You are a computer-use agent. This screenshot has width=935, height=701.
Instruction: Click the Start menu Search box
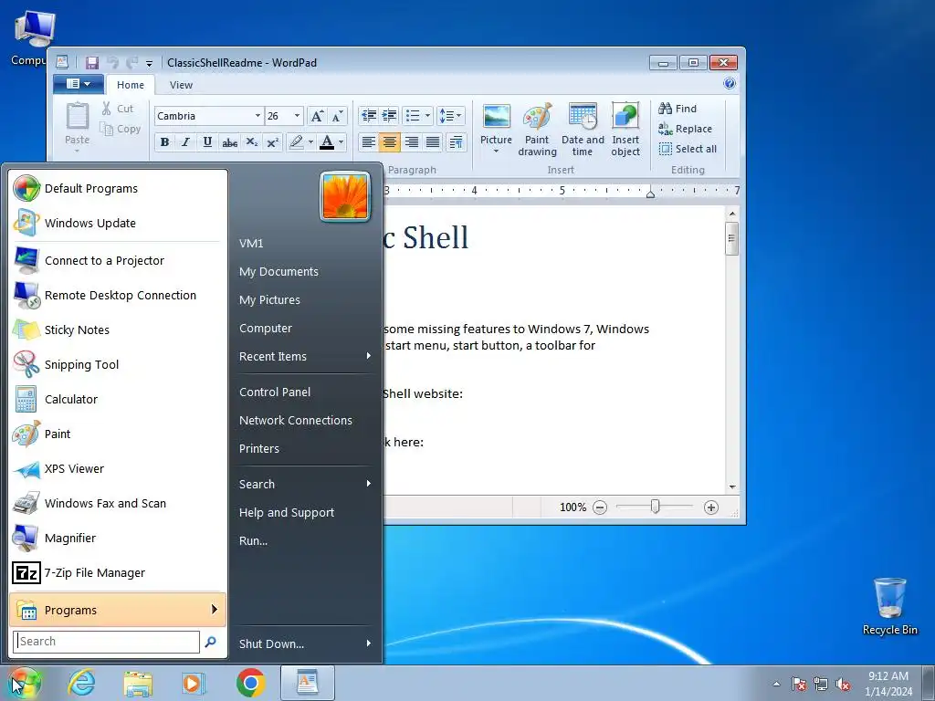tap(106, 642)
